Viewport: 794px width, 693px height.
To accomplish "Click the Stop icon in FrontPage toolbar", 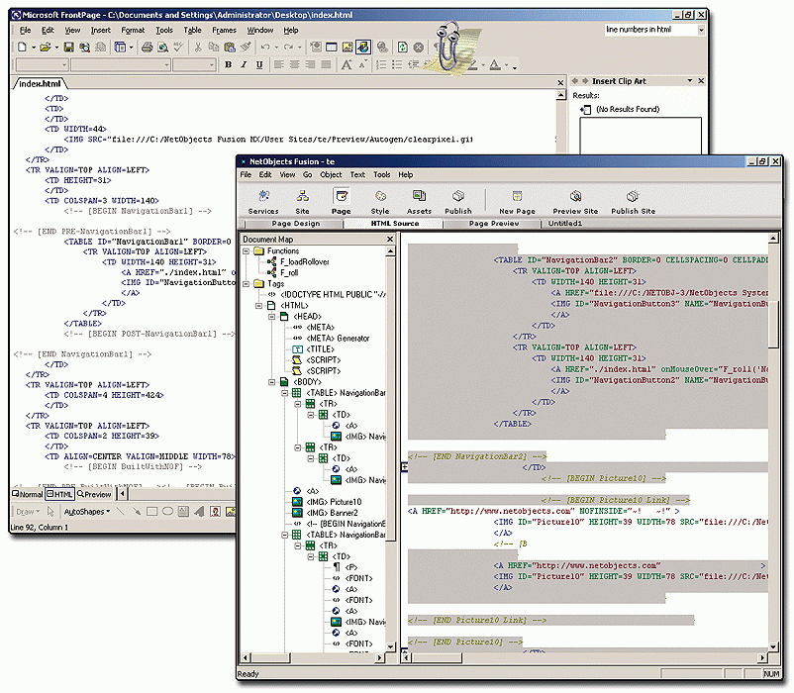I will pos(418,48).
